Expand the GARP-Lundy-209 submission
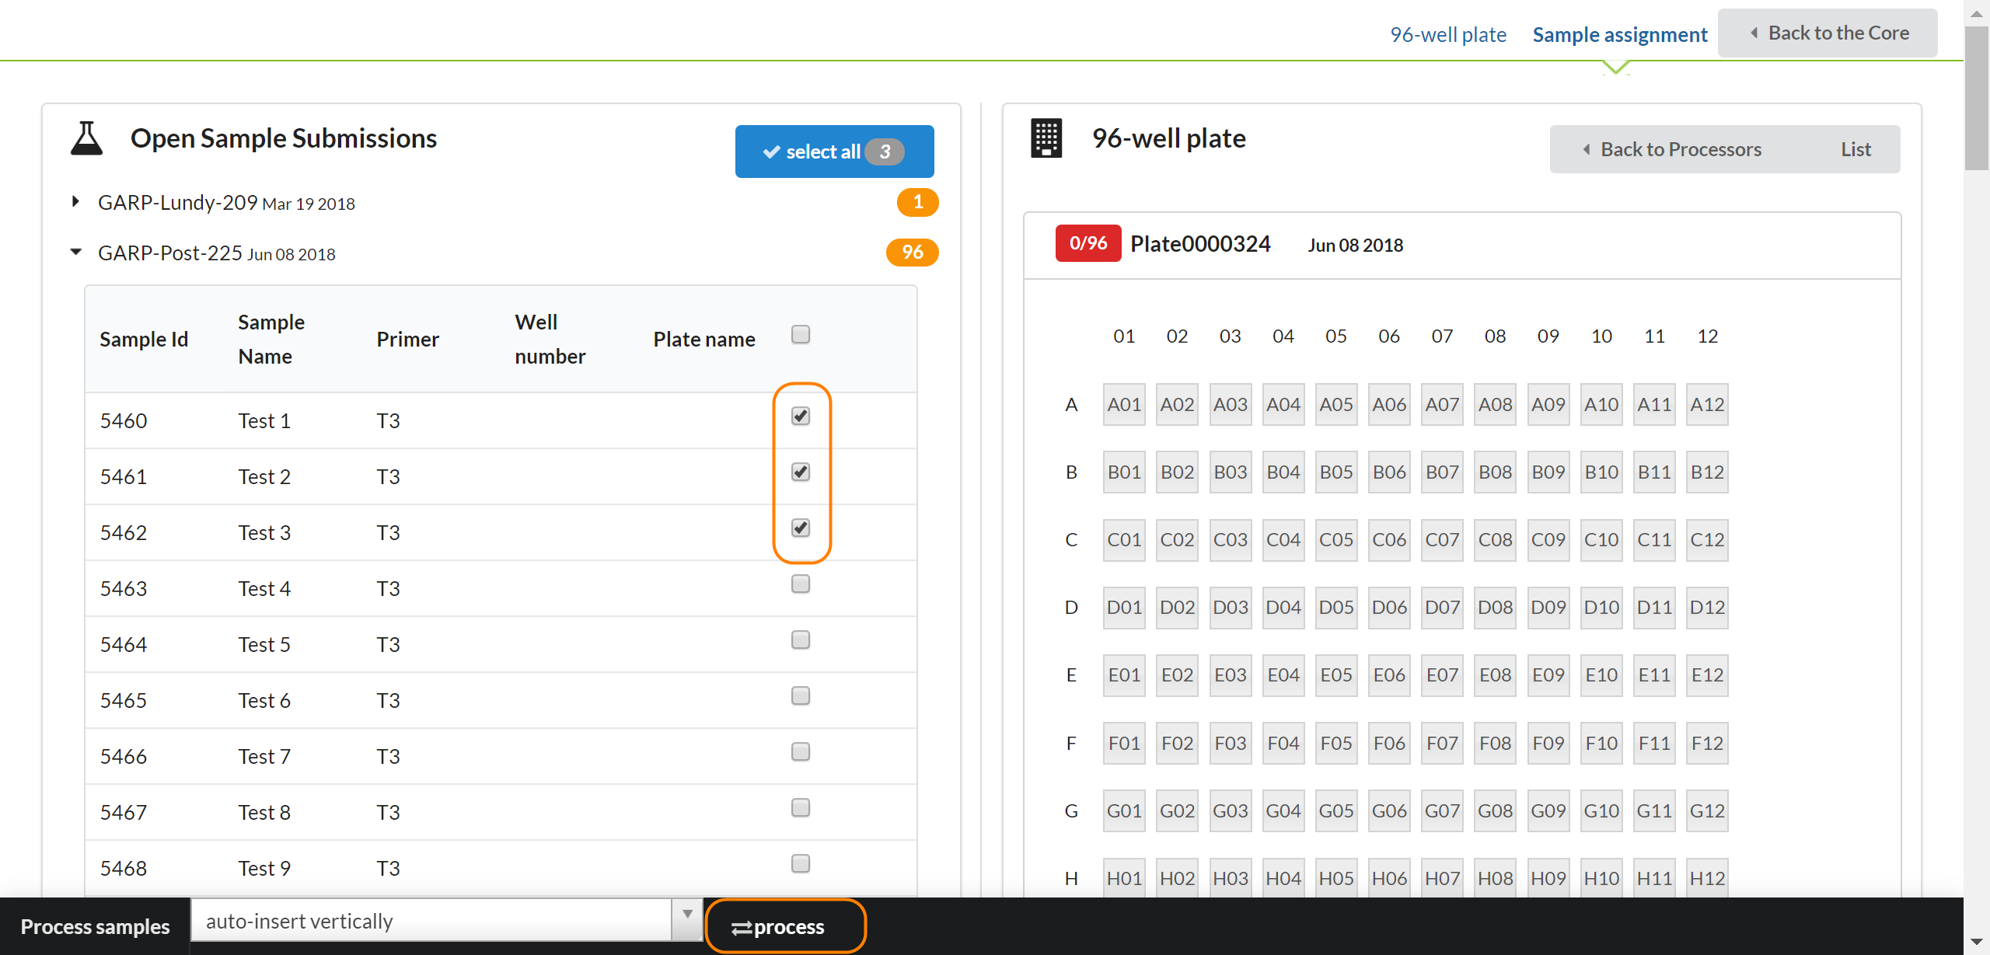1990x955 pixels. pyautogui.click(x=75, y=202)
